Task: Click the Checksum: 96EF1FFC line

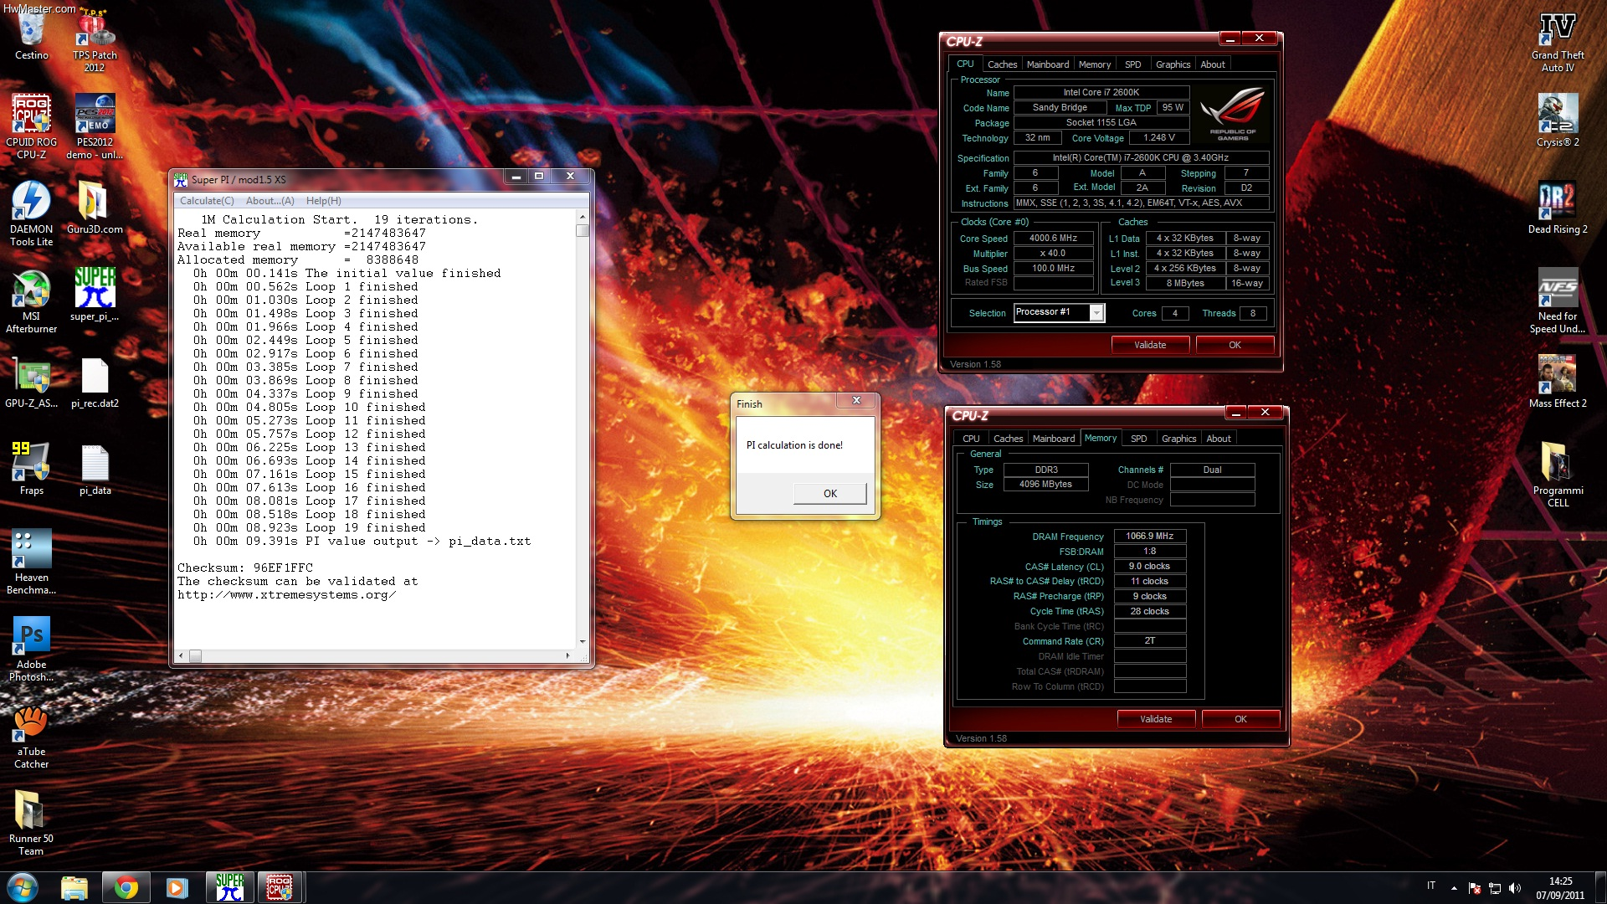Action: click(245, 568)
